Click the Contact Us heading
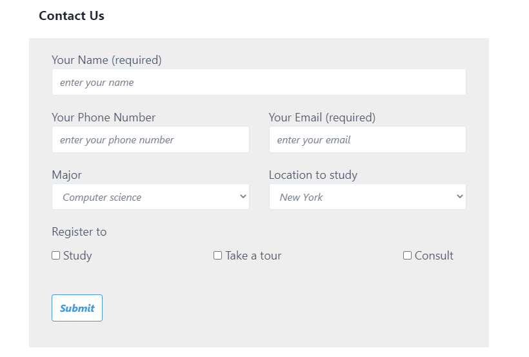The height and width of the screenshot is (357, 529). pos(72,15)
